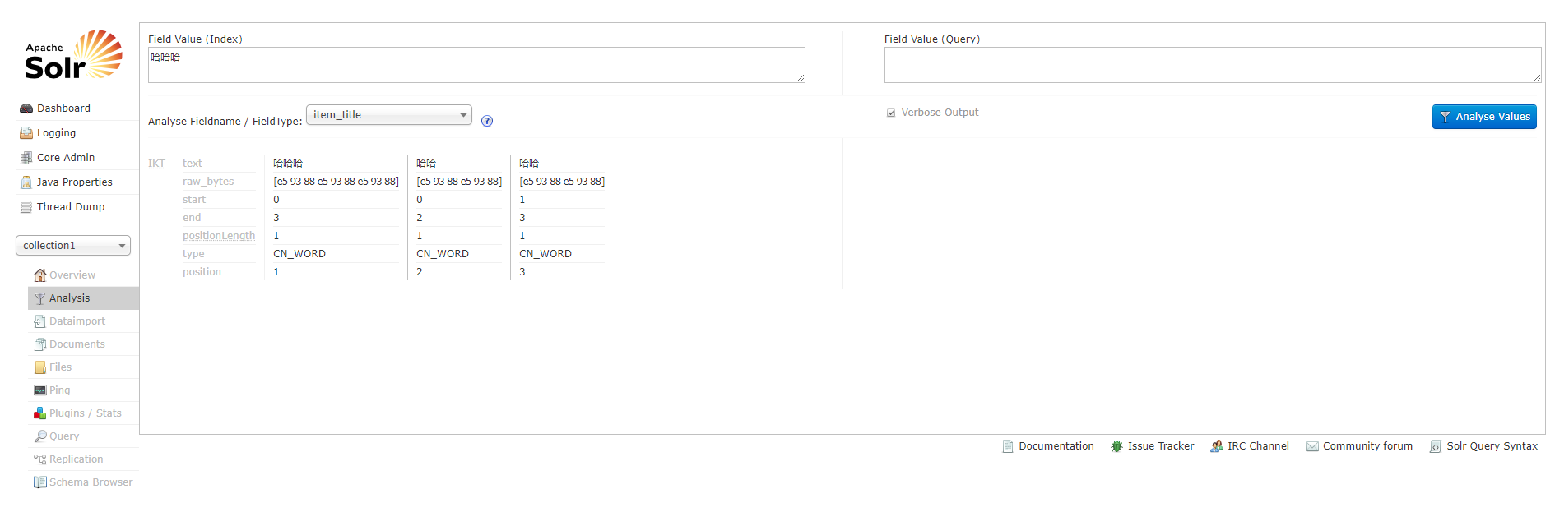
Task: Open Core Admin icon
Action: click(x=26, y=158)
